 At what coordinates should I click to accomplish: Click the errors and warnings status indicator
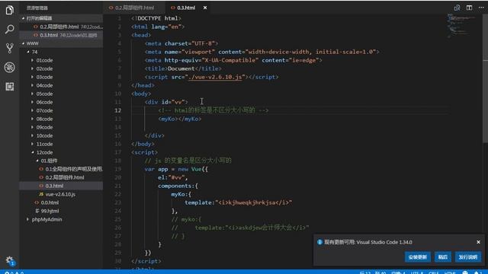coord(14,272)
